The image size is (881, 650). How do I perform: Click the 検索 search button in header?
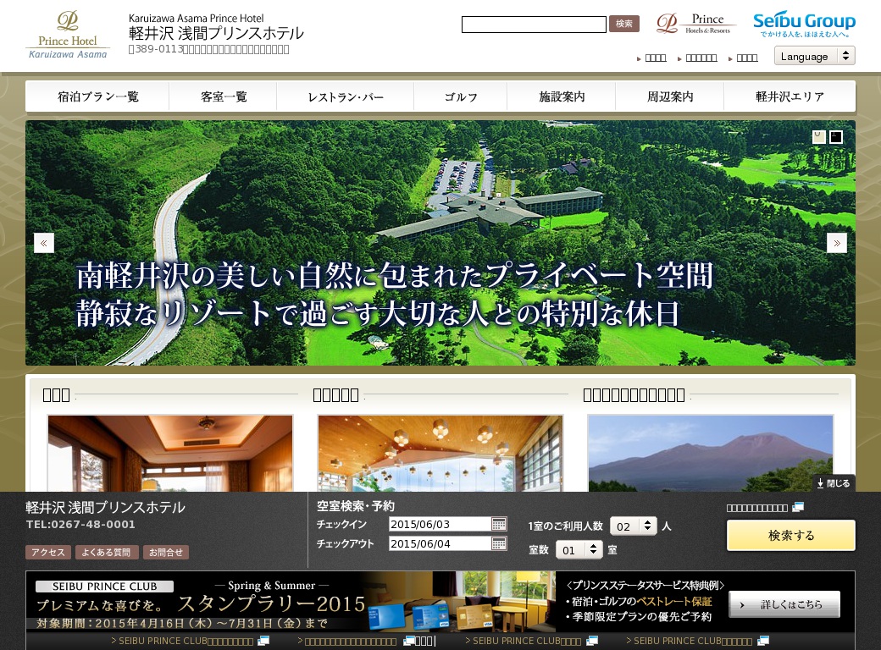[x=624, y=24]
